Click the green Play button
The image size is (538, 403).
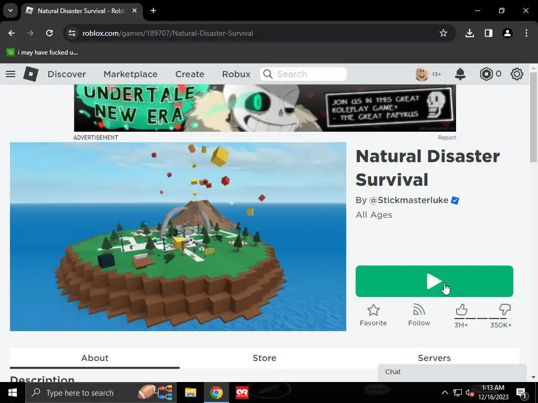434,281
